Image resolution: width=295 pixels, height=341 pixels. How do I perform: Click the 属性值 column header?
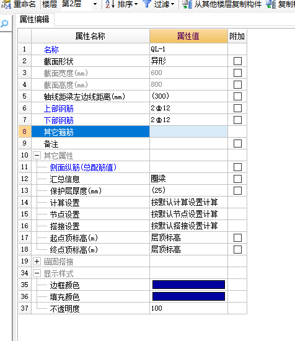click(x=188, y=36)
